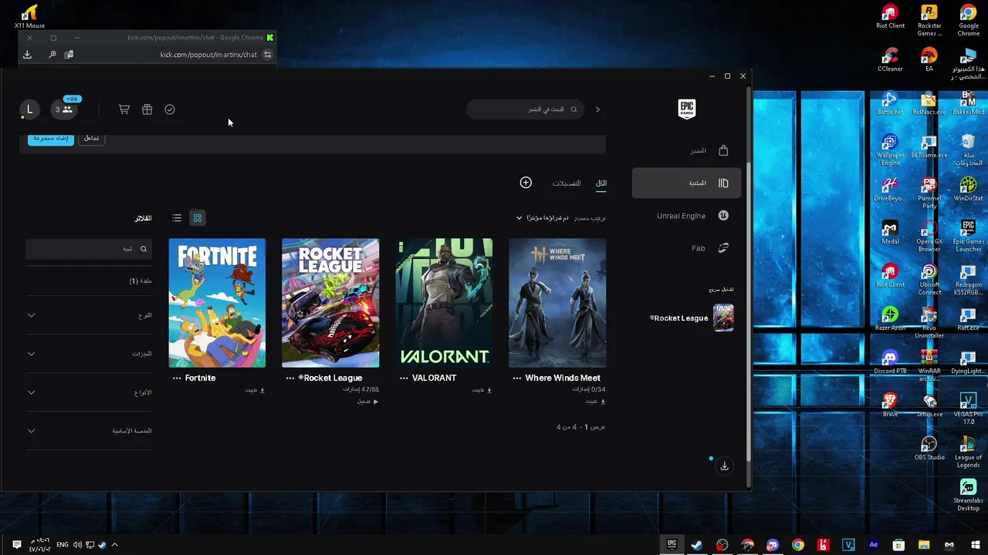The width and height of the screenshot is (988, 555).
Task: Open the three-dot menu beside Rocket League
Action: [x=290, y=378]
